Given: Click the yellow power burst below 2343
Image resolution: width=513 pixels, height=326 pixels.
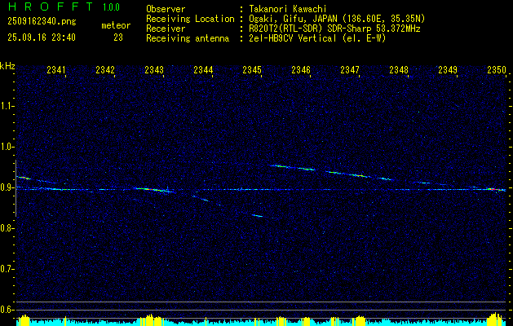Looking at the screenshot, I should pyautogui.click(x=149, y=319).
